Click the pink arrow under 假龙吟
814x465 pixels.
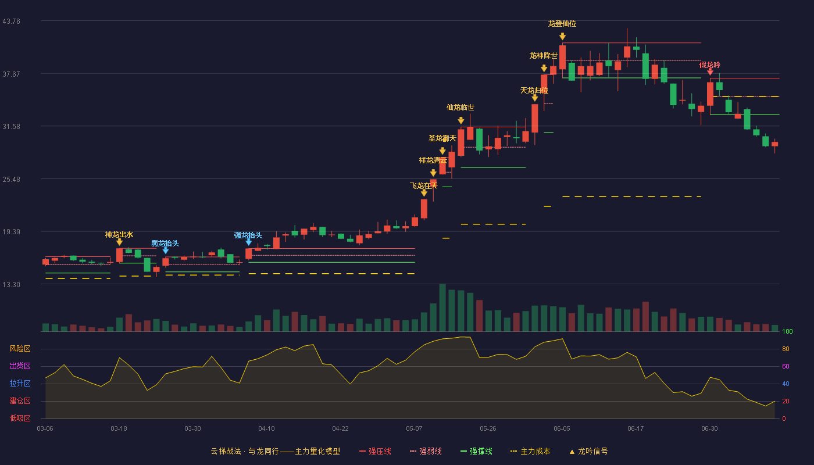[x=710, y=72]
